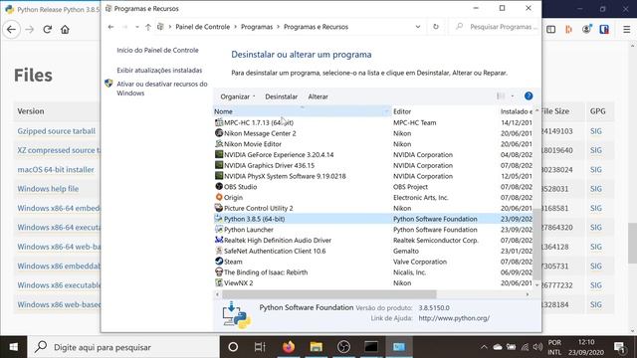This screenshot has height=358, width=637.
Task: Click the Python 3.8.5 (64-bit) icon
Action: 219,219
